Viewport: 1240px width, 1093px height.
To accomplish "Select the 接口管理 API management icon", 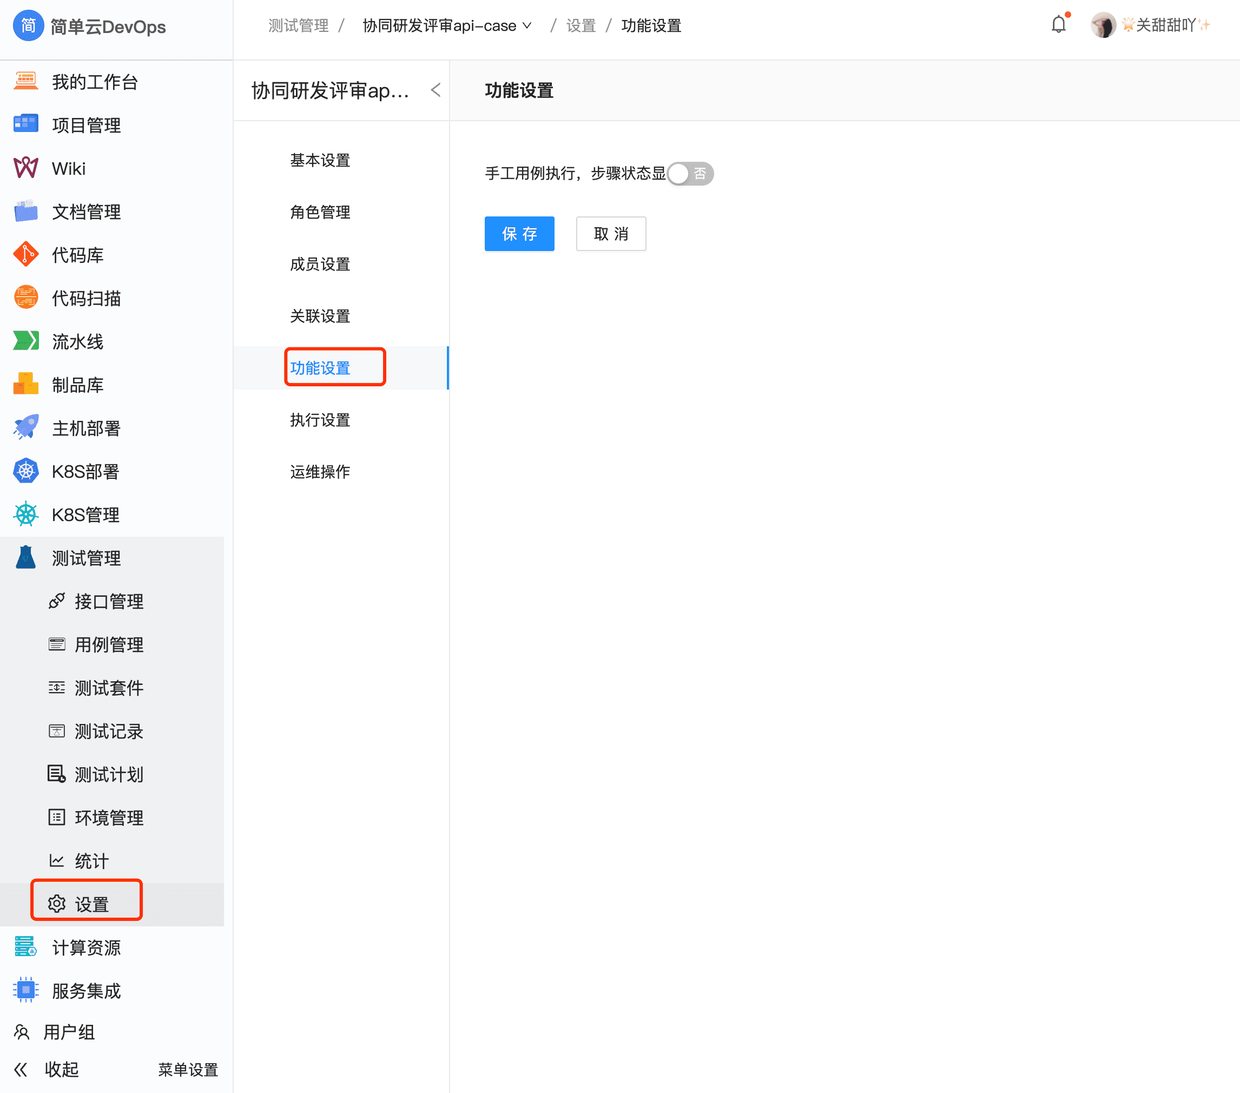I will 56,601.
